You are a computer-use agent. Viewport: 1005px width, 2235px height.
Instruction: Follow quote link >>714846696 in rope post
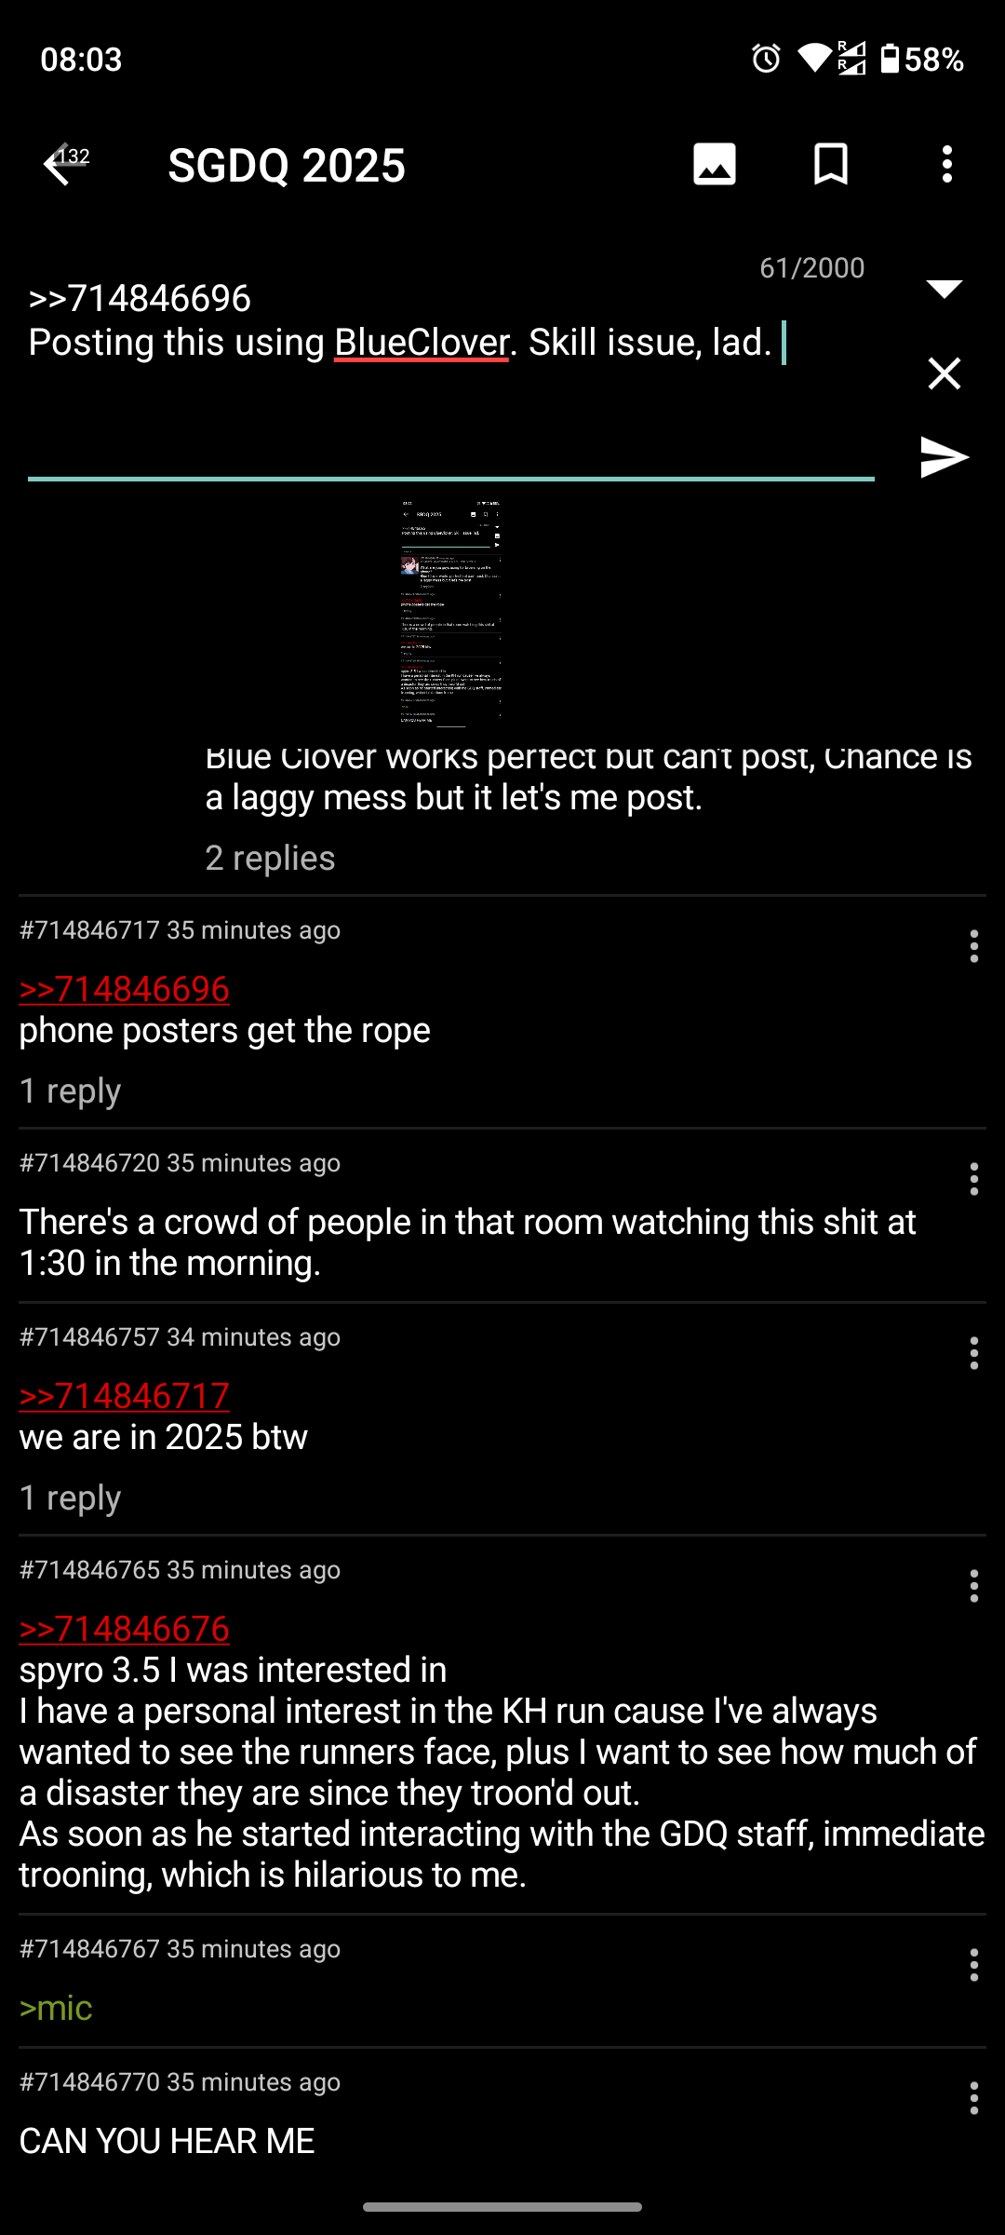pos(125,989)
